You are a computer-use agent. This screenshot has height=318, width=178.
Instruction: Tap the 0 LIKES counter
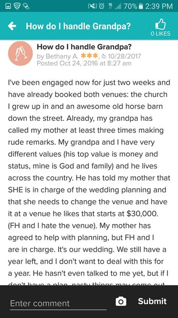click(x=160, y=34)
